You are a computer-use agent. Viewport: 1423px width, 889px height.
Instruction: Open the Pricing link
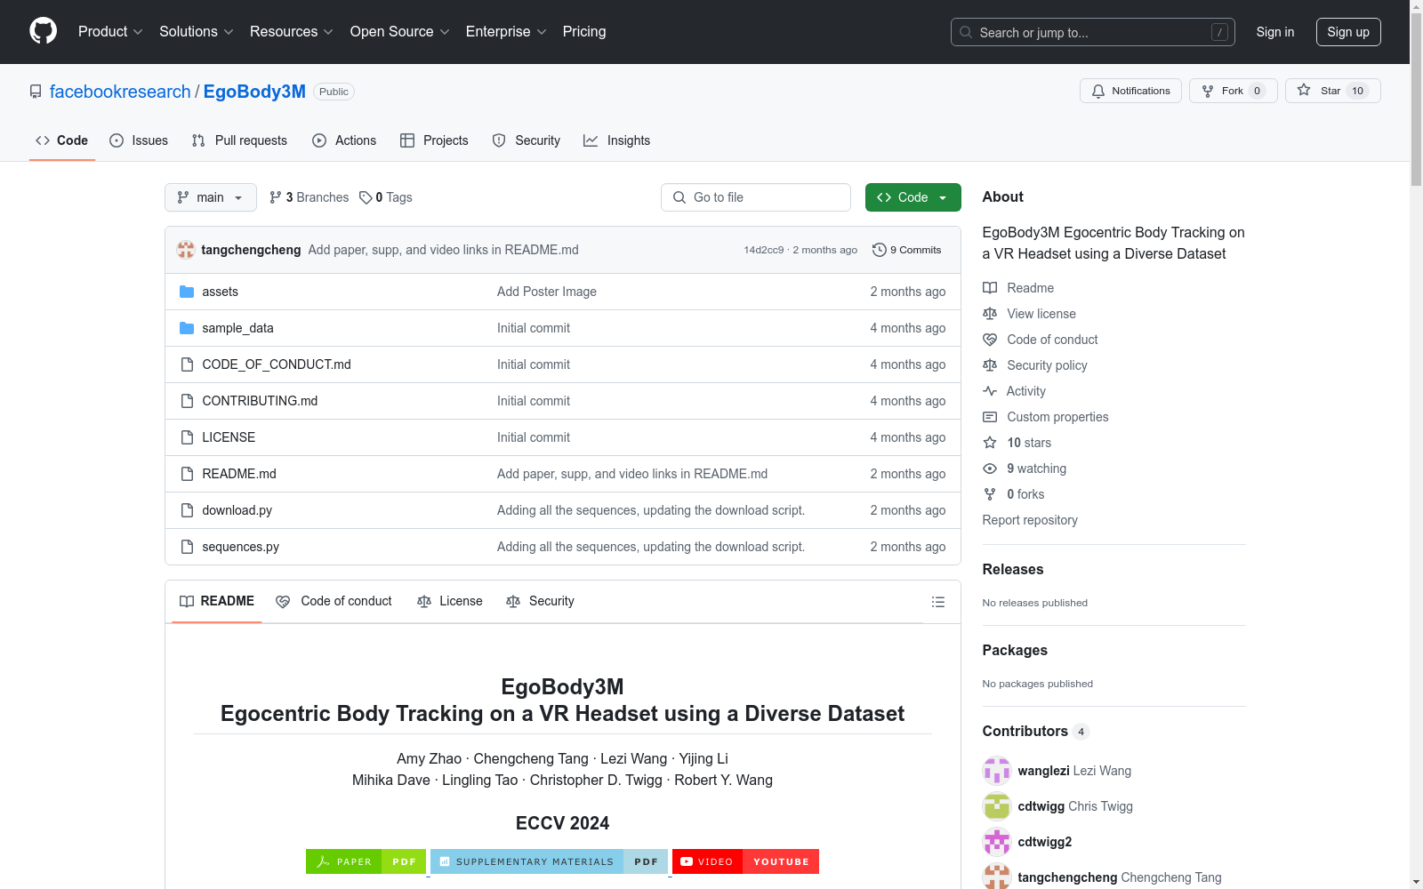point(584,32)
